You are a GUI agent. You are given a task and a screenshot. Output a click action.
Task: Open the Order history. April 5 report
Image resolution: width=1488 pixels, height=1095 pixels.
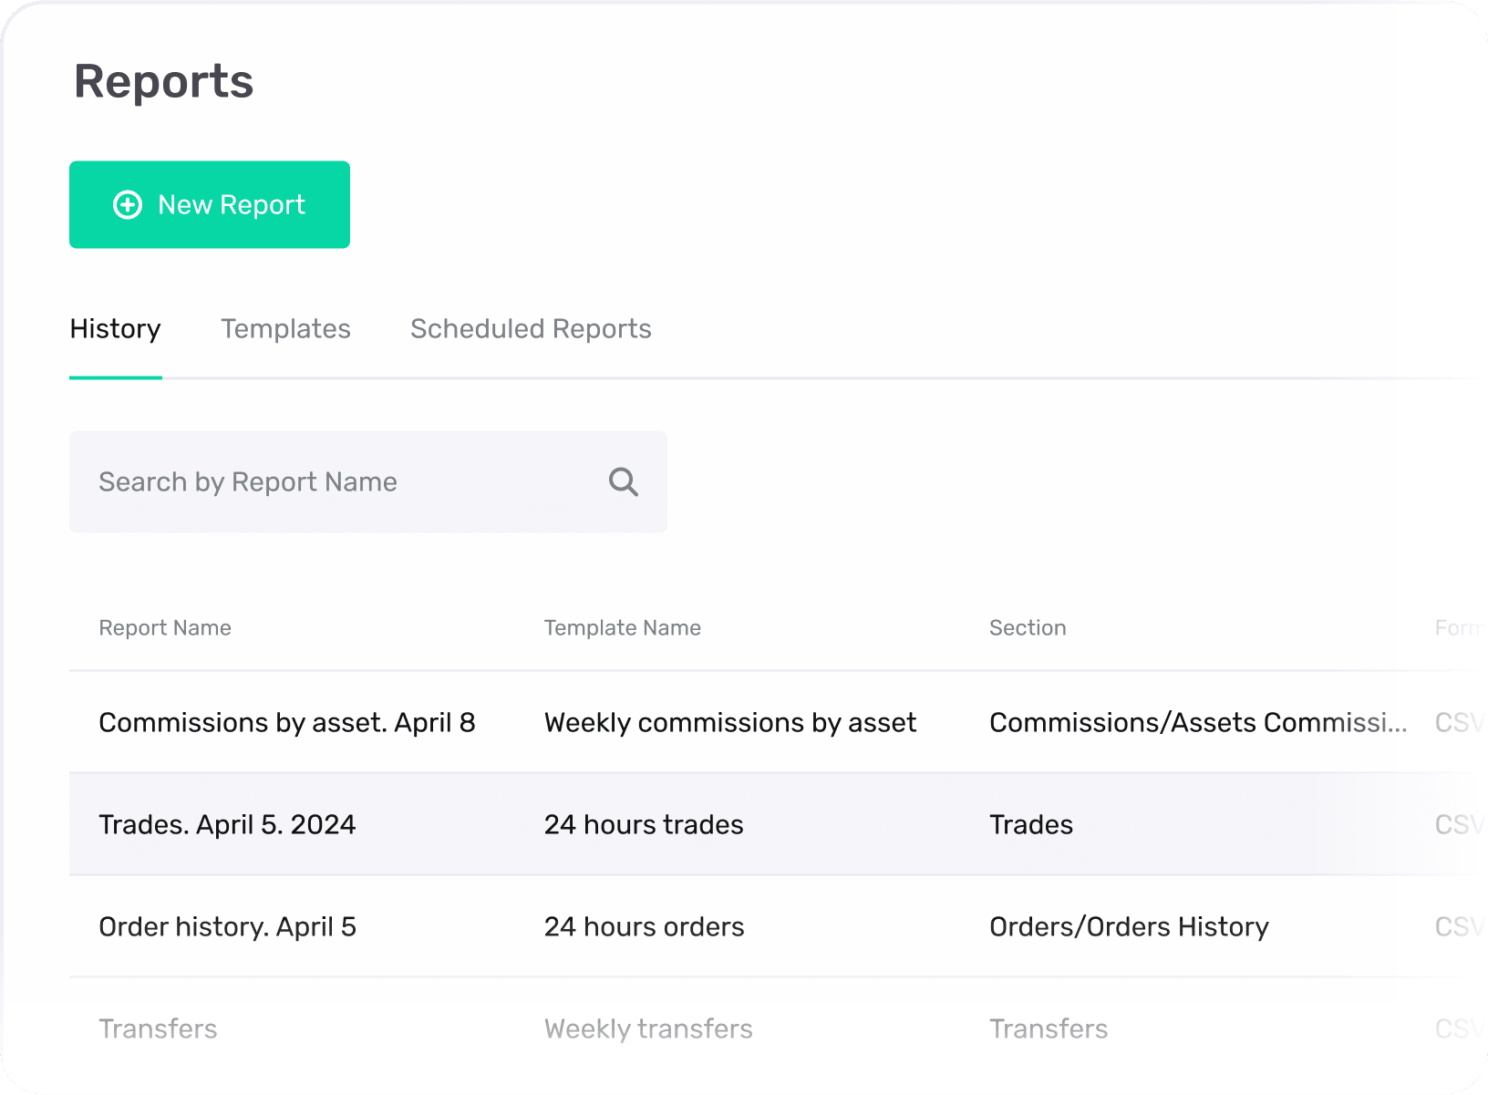227,926
